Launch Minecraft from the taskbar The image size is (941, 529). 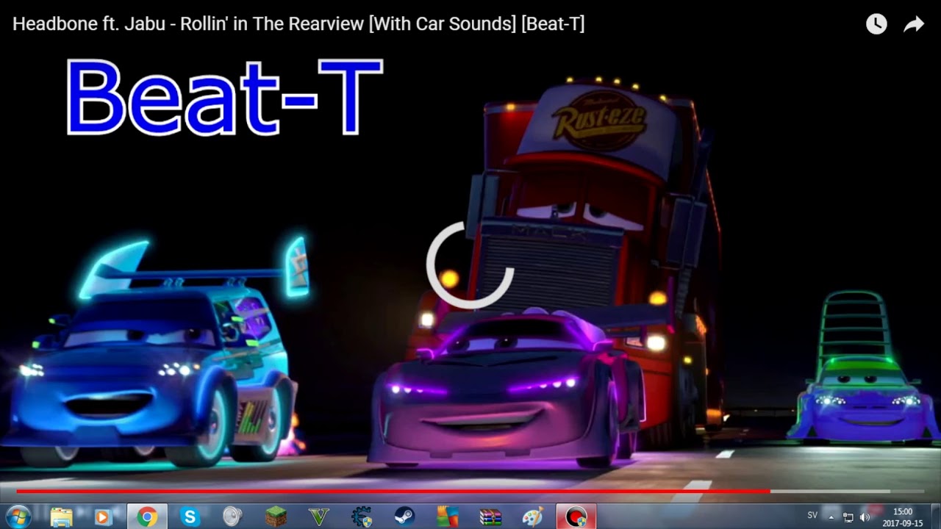(x=276, y=517)
